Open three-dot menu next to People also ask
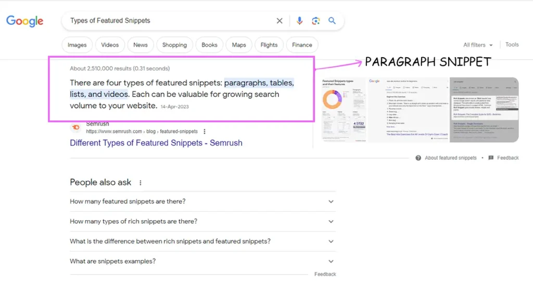This screenshot has width=533, height=299. [x=141, y=183]
